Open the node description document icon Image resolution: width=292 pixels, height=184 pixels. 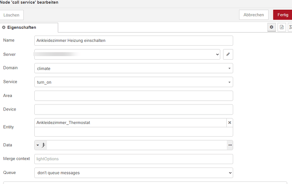coord(281,27)
